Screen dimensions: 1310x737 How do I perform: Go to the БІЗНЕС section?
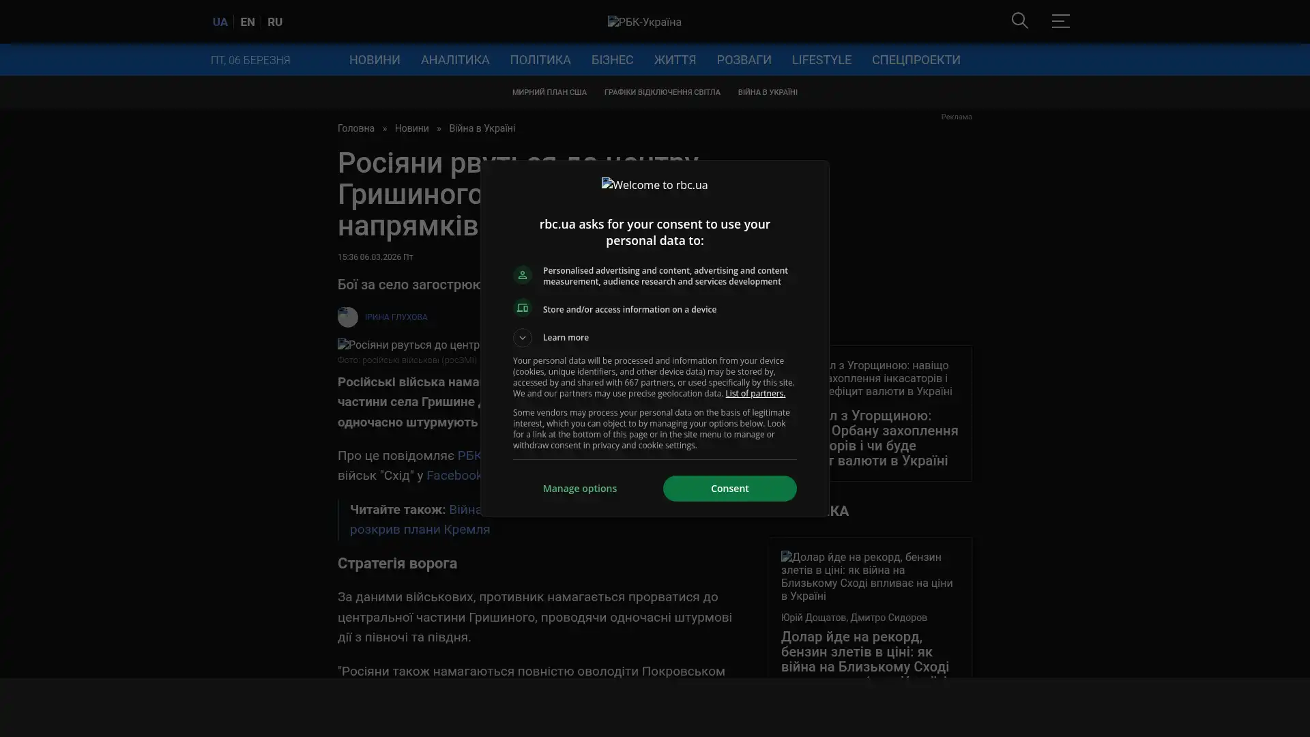612,60
